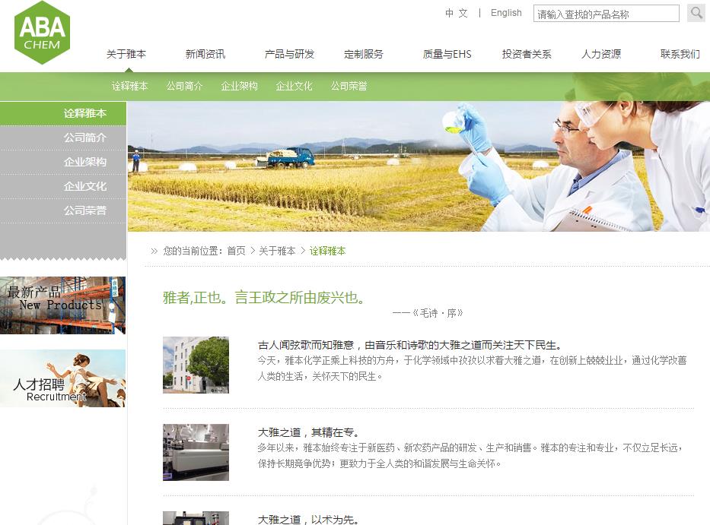Screen dimensions: 710x525
Task: Click 诠释雅本 in the breadcrumb
Action: point(328,251)
